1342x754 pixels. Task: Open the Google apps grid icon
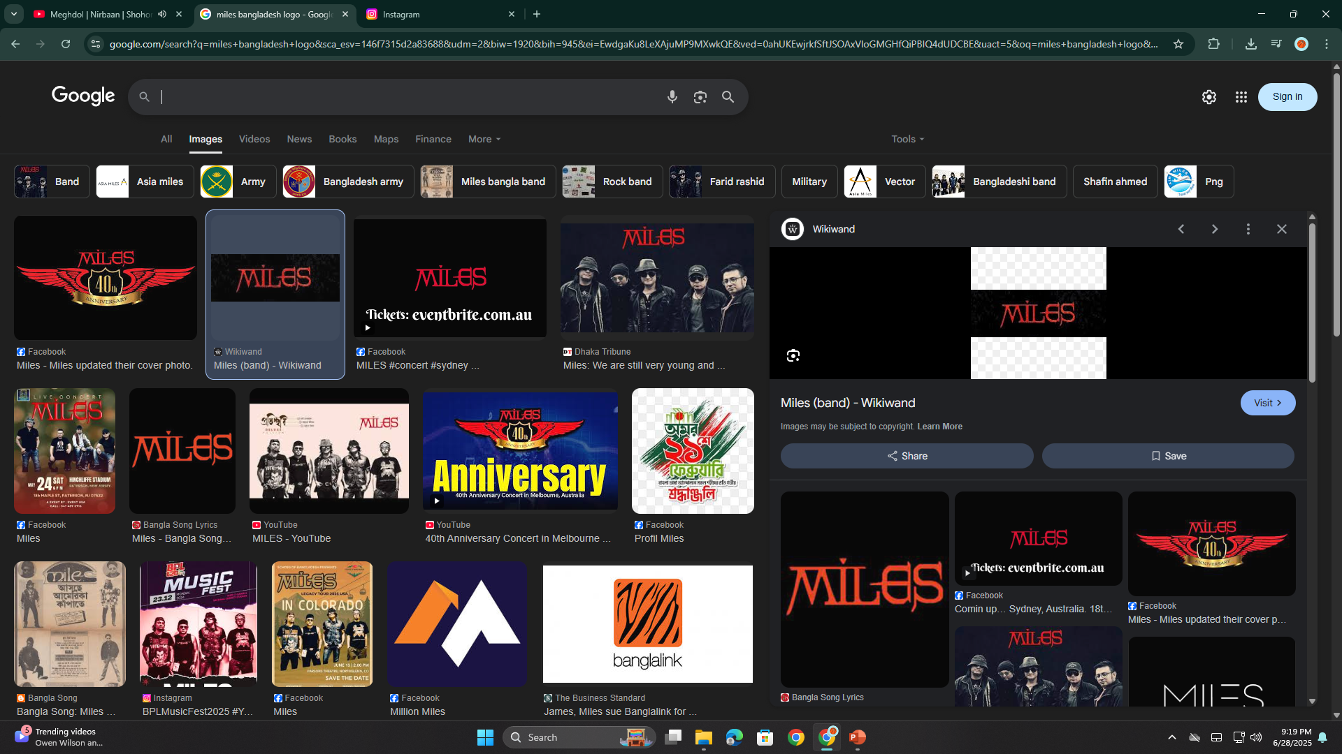click(1241, 97)
